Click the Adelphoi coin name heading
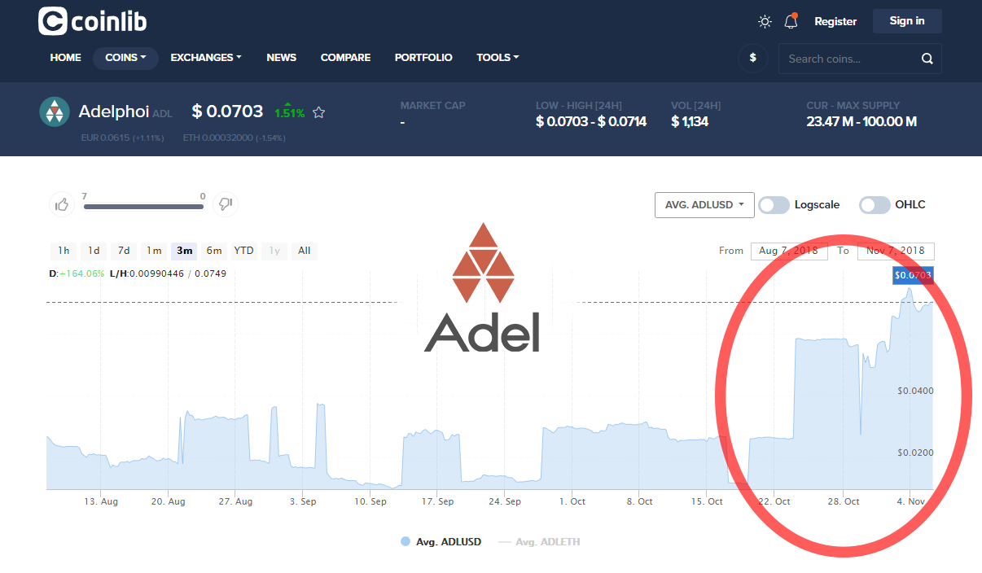 (113, 112)
